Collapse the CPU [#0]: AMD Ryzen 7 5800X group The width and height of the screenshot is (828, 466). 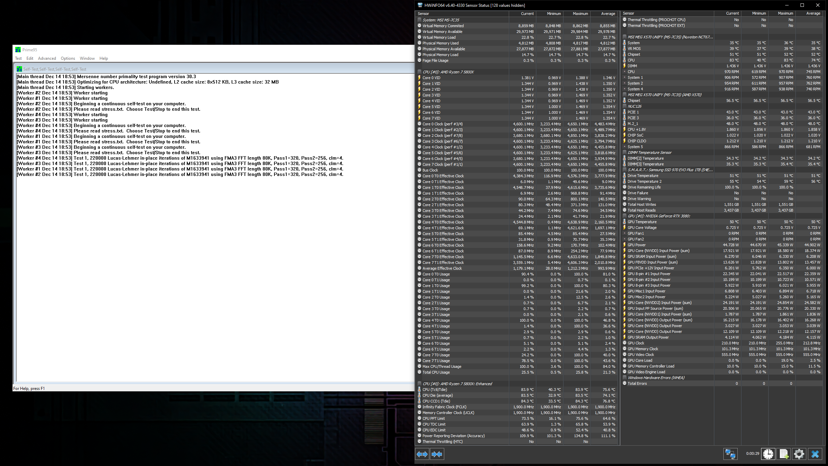click(448, 72)
